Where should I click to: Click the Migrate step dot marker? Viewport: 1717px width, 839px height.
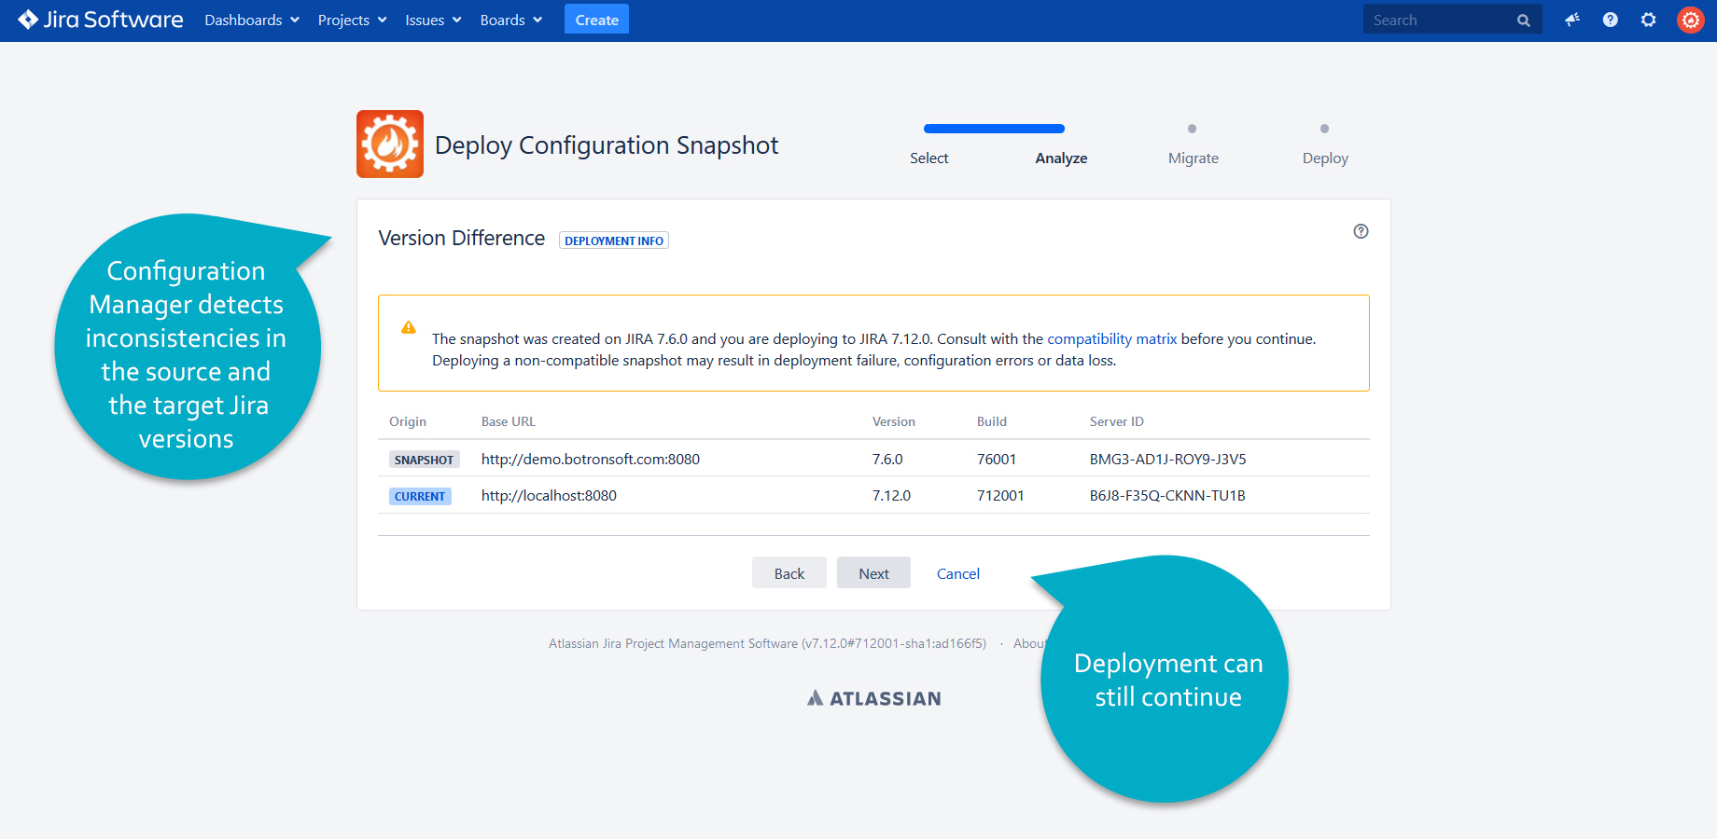(1192, 129)
